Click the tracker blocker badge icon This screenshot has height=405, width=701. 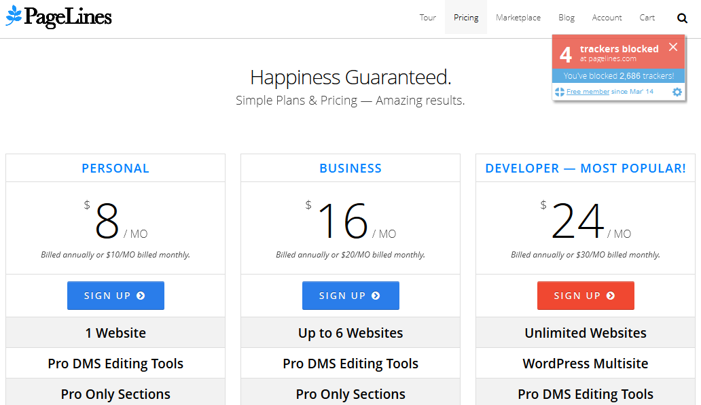pos(560,92)
